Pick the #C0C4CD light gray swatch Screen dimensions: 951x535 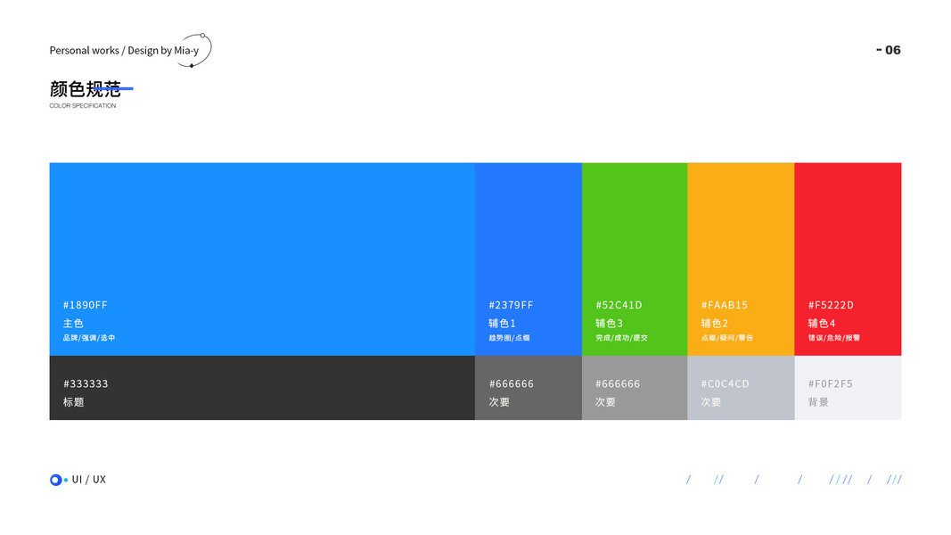point(741,388)
